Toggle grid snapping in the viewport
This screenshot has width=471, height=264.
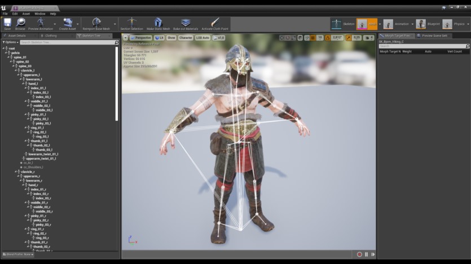pos(313,38)
